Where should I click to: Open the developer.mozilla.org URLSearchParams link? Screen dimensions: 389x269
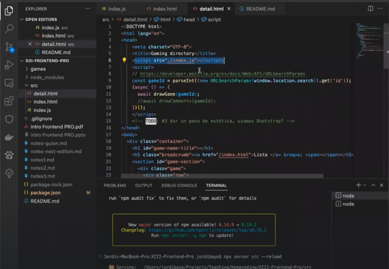tap(223, 74)
